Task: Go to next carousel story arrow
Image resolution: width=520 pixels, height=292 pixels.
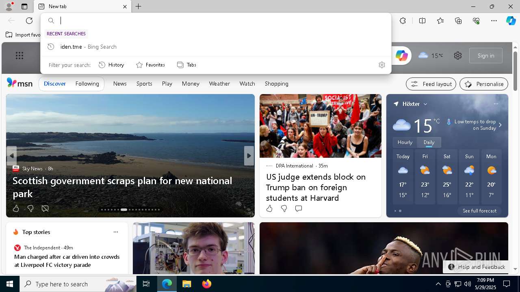Action: click(x=249, y=156)
